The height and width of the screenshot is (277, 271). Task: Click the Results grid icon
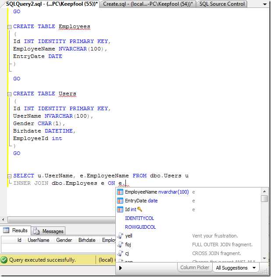[6, 230]
